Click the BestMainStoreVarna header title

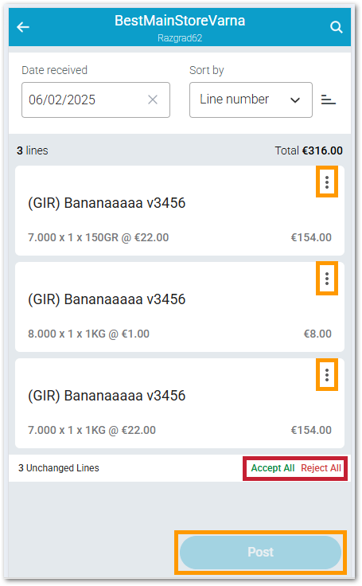point(180,21)
